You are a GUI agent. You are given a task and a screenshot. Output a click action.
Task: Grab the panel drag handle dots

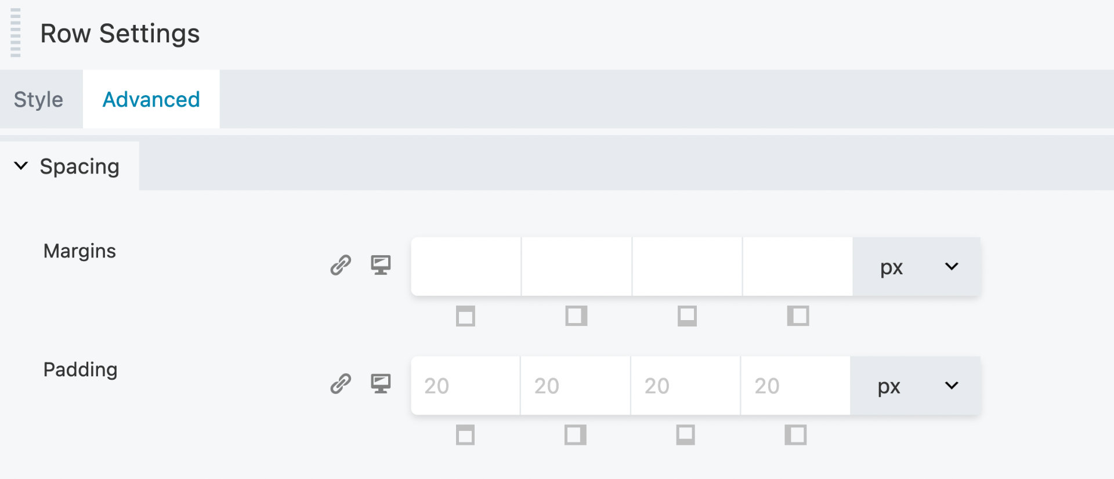click(x=16, y=34)
